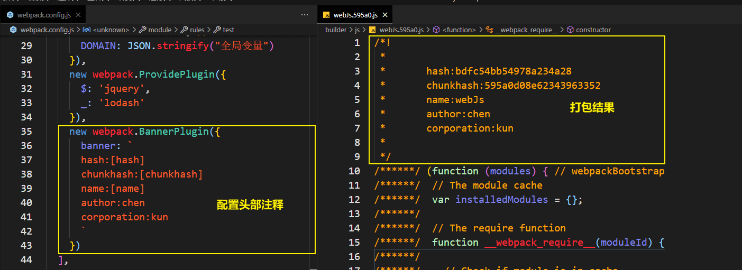
Task: Click the 'lodash' string on line 33
Action: pyautogui.click(x=121, y=103)
